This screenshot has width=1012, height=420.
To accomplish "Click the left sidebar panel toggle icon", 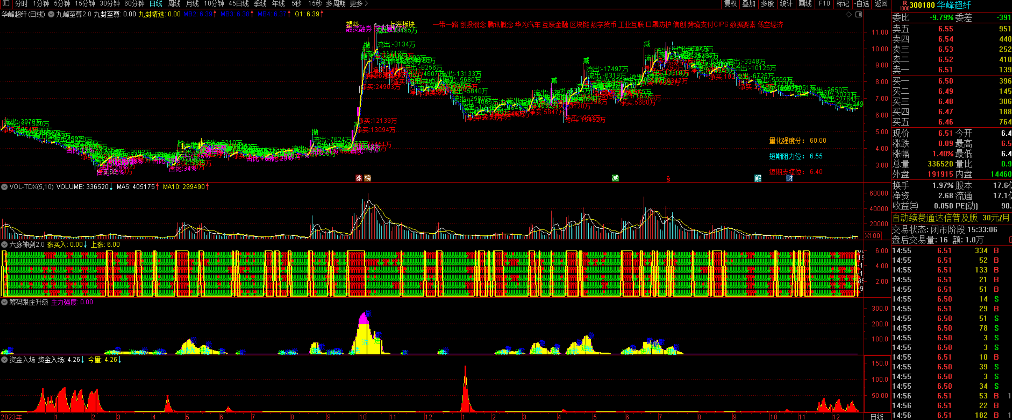I will (x=6, y=4).
